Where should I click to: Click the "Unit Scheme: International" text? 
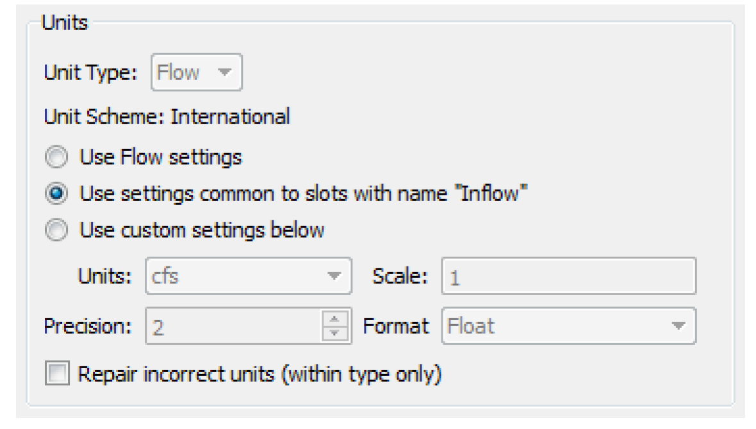[167, 117]
